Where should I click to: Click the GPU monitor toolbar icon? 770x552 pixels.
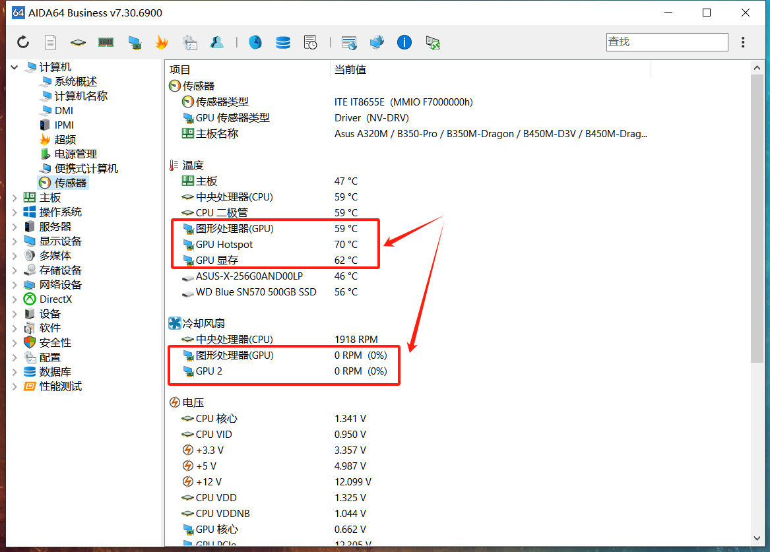[x=135, y=43]
